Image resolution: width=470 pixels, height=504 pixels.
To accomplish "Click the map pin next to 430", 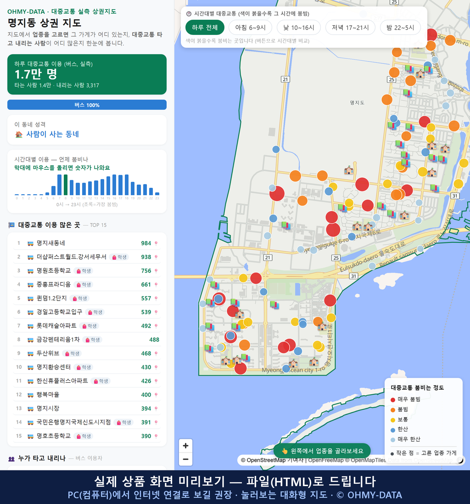I will point(156,367).
